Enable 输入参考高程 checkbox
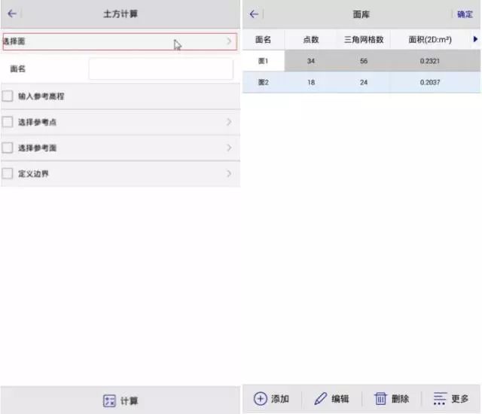482x414 pixels. pos(8,96)
